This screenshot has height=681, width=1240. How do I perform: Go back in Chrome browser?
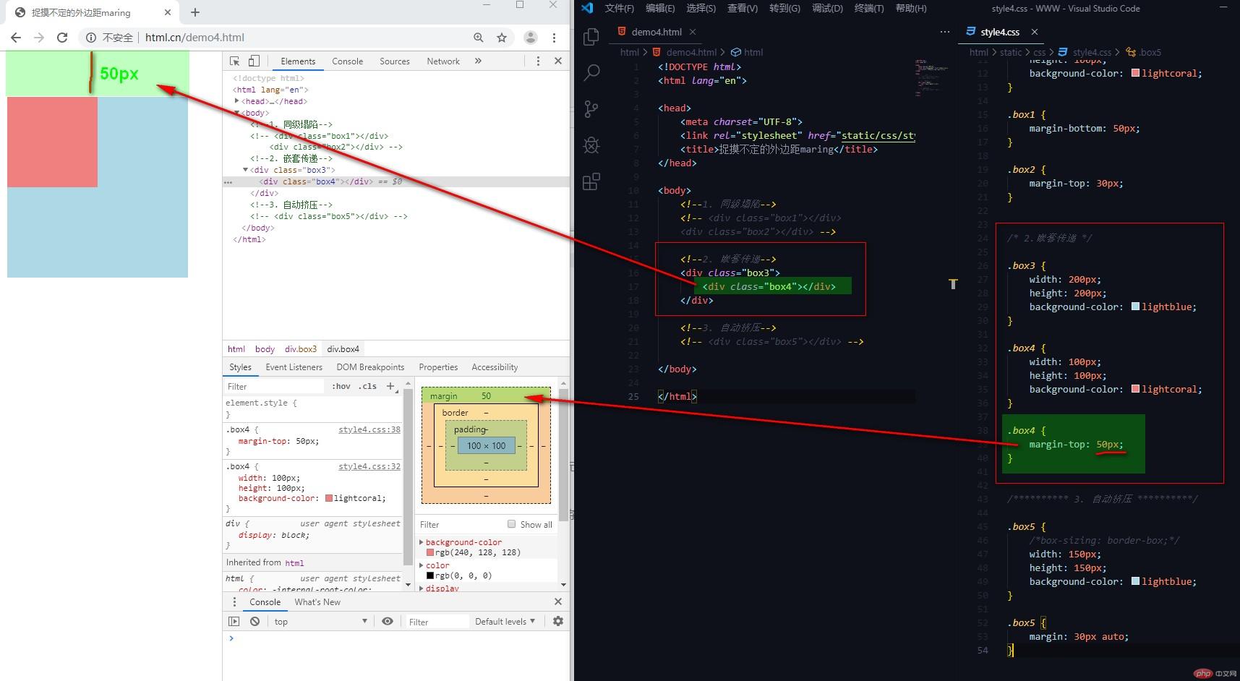[16, 38]
